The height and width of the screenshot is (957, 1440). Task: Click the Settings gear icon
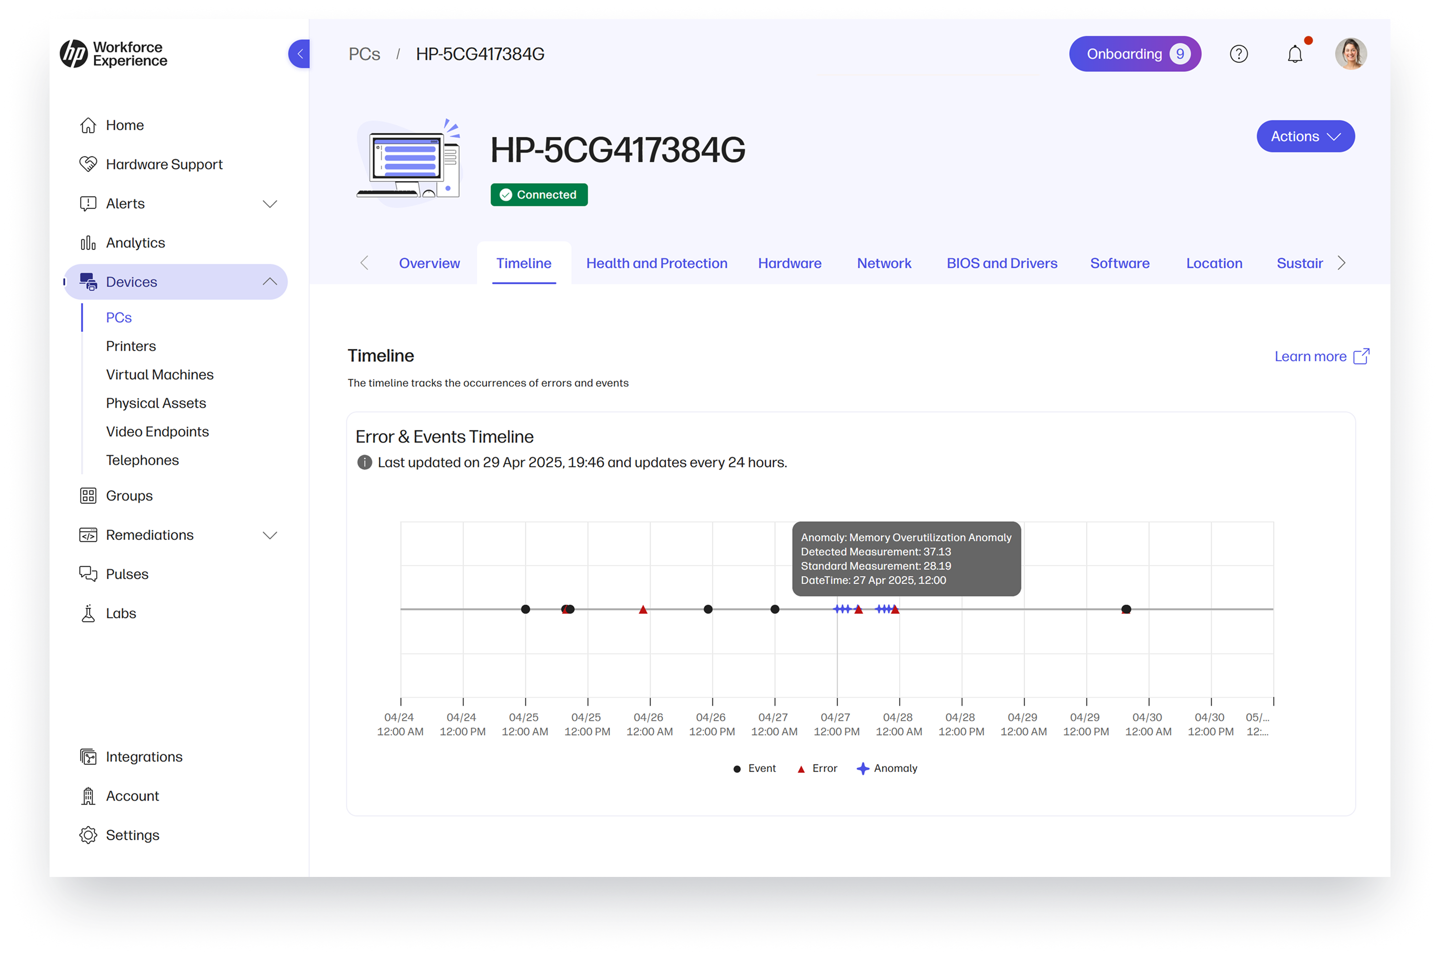pyautogui.click(x=89, y=835)
